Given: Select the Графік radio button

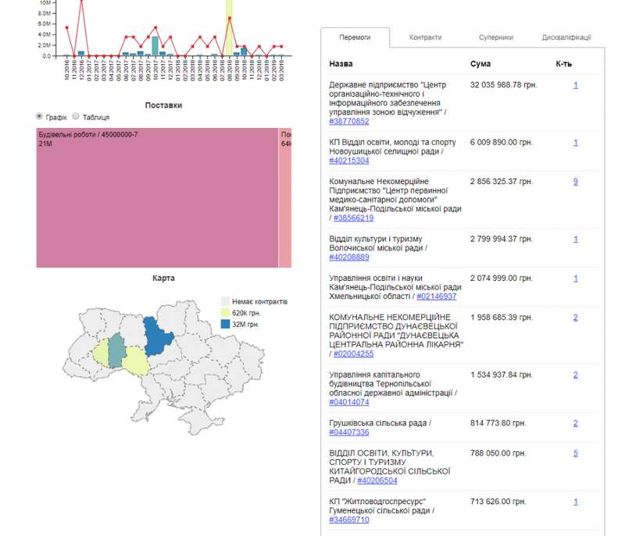Looking at the screenshot, I should pyautogui.click(x=40, y=116).
